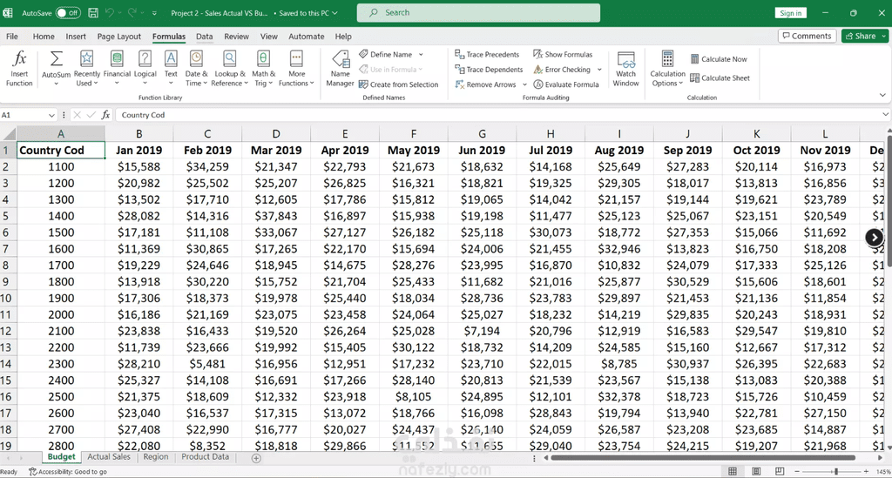Click Trace Precedents
Screen dimensions: 892x478
tap(487, 55)
